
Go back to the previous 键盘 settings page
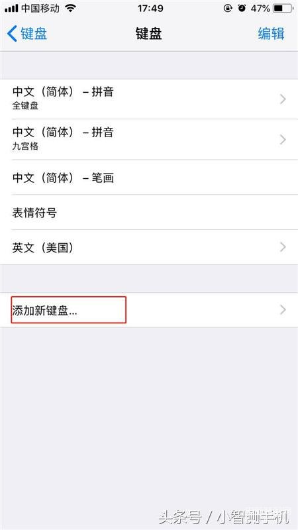[x=27, y=34]
